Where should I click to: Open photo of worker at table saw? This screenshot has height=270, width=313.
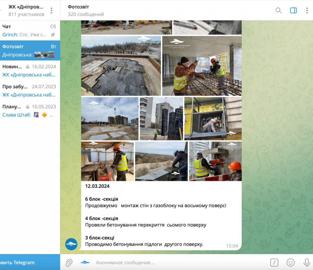pos(107,161)
